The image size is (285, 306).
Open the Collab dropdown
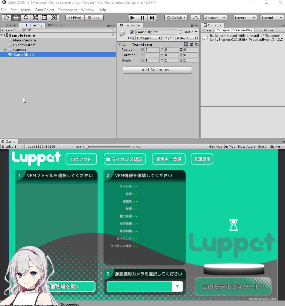click(176, 18)
